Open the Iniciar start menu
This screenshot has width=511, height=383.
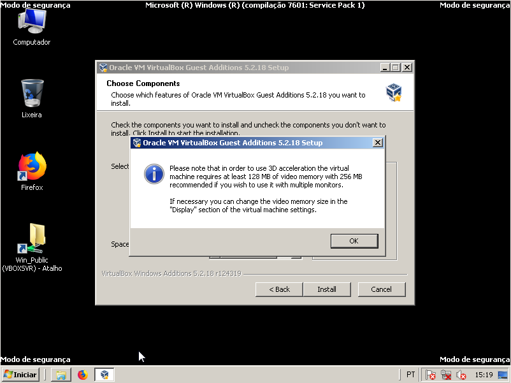[20, 375]
